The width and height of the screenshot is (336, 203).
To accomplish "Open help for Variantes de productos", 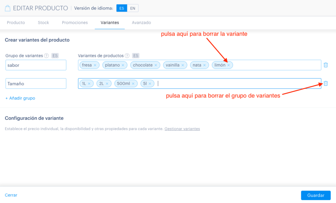I will pos(127,56).
